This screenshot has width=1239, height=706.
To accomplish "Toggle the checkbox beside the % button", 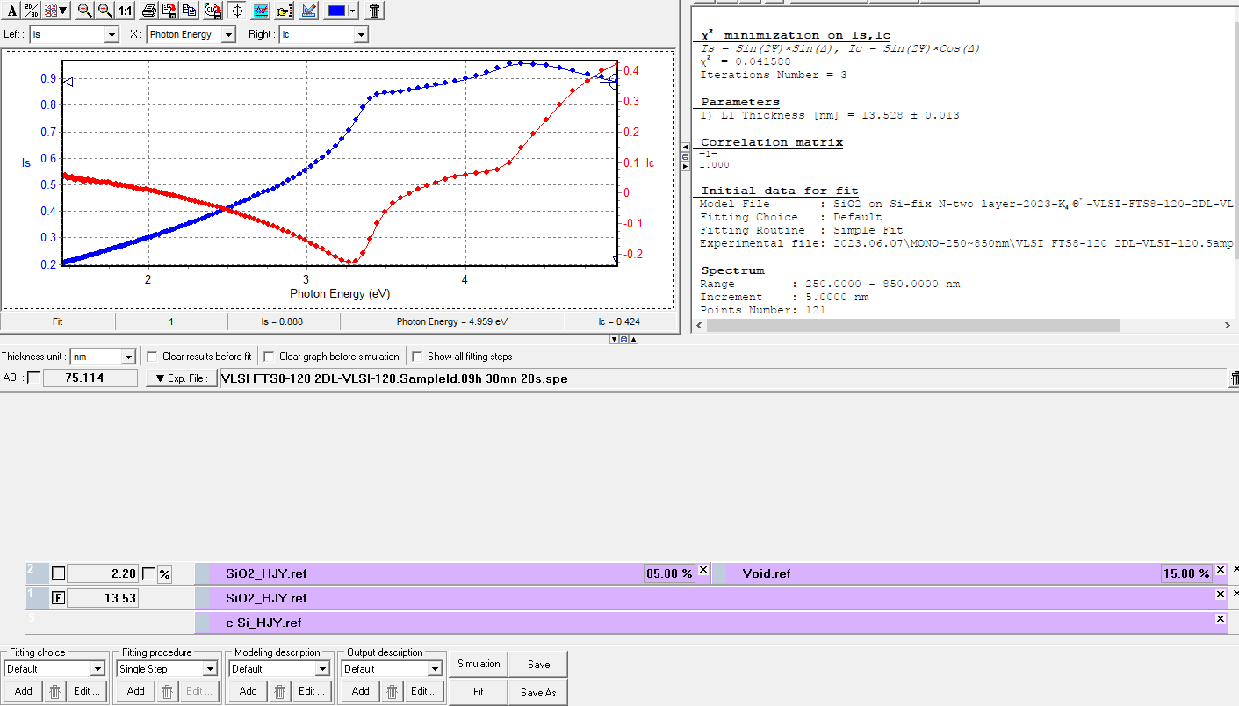I will 149,573.
